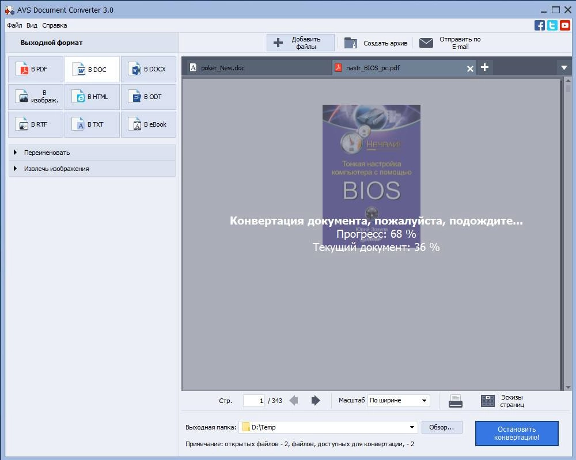576x460 pixels.
Task: Switch to the nastr_BIOS_pc.pdf tab
Action: point(404,68)
